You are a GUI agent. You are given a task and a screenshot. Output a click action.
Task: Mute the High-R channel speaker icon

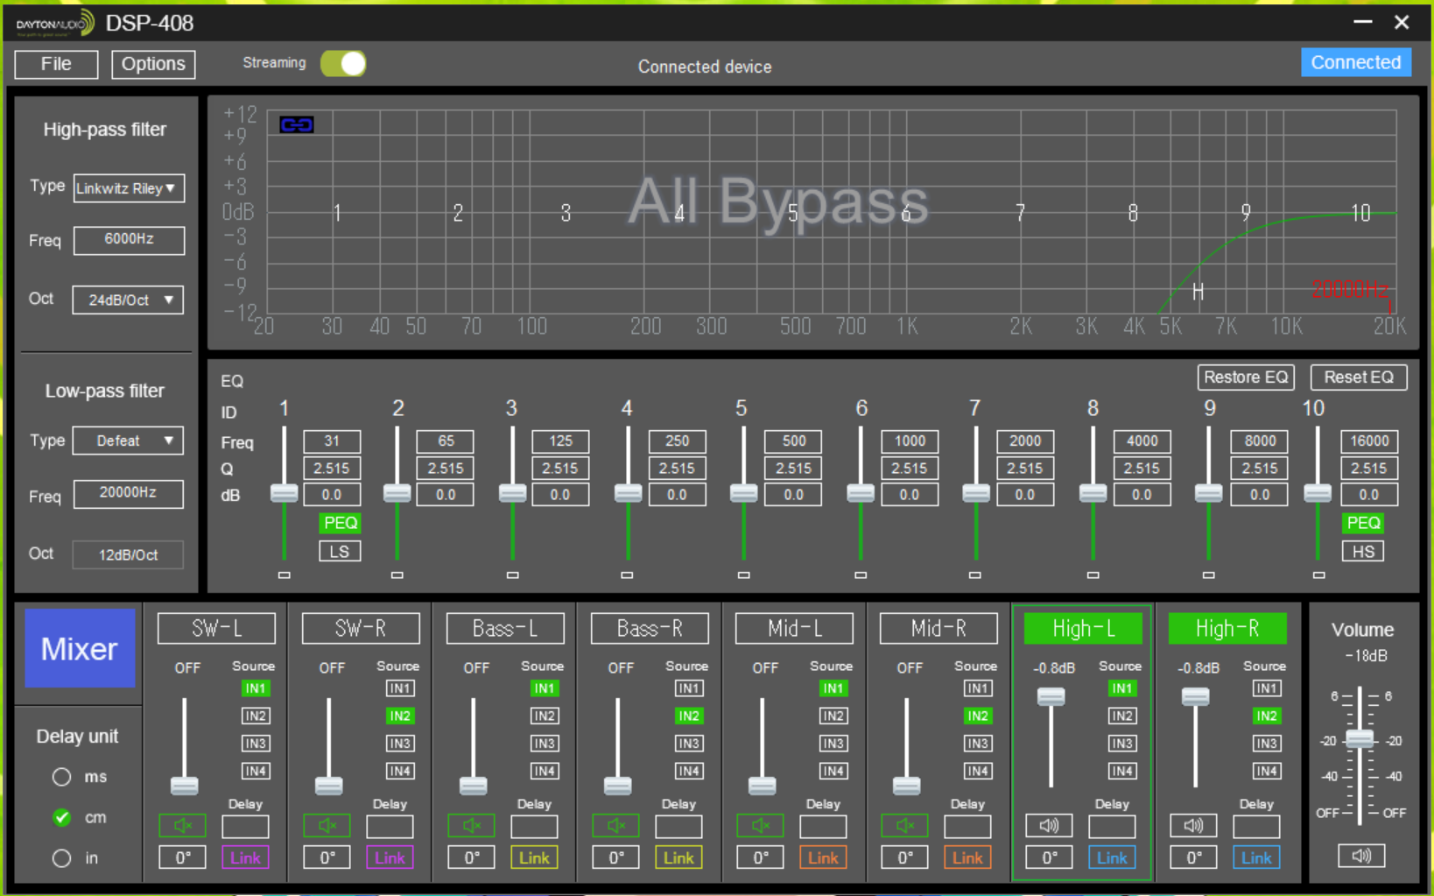(1193, 825)
